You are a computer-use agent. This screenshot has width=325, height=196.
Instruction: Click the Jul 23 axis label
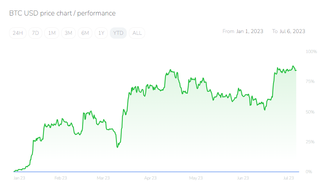289,178
